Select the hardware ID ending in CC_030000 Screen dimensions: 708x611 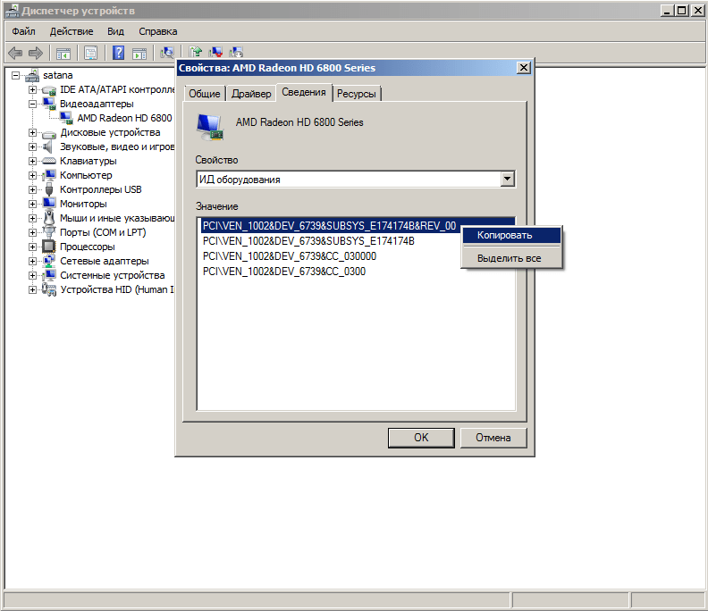click(x=290, y=256)
